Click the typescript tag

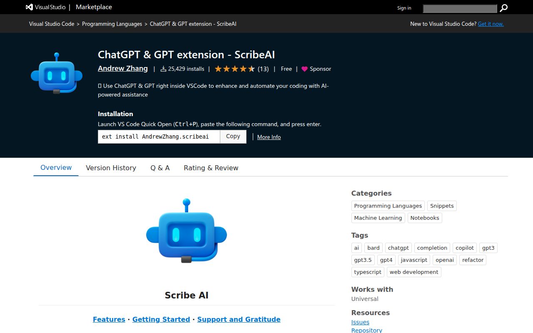[x=368, y=272]
